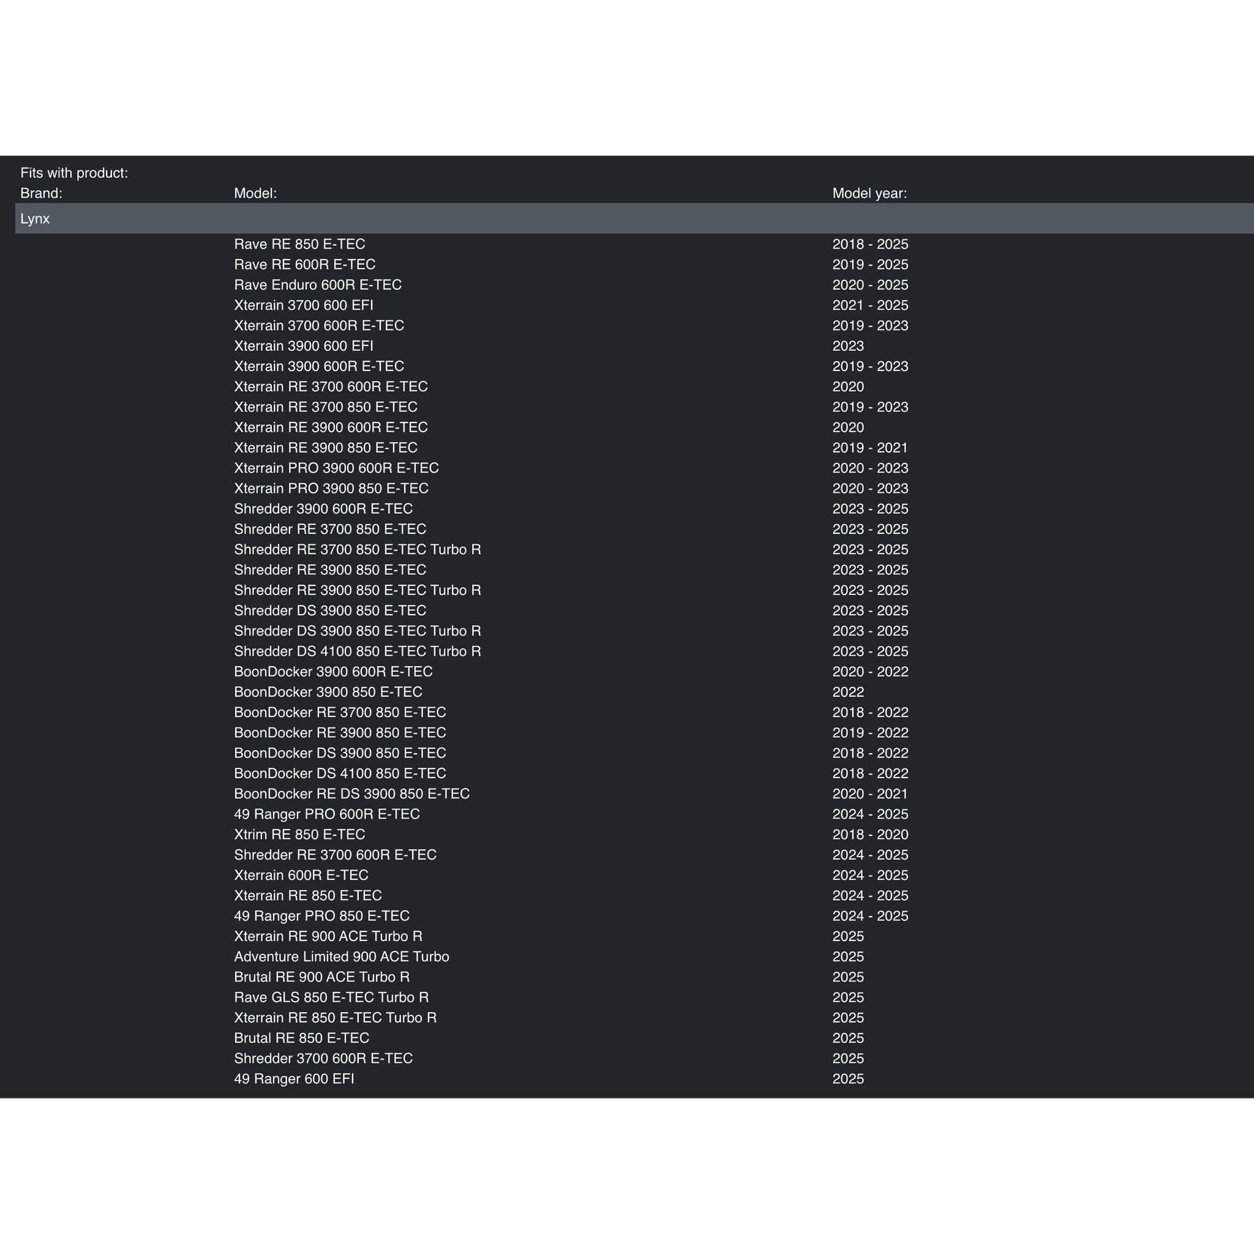
Task: Click the Brand column header
Action: point(41,193)
